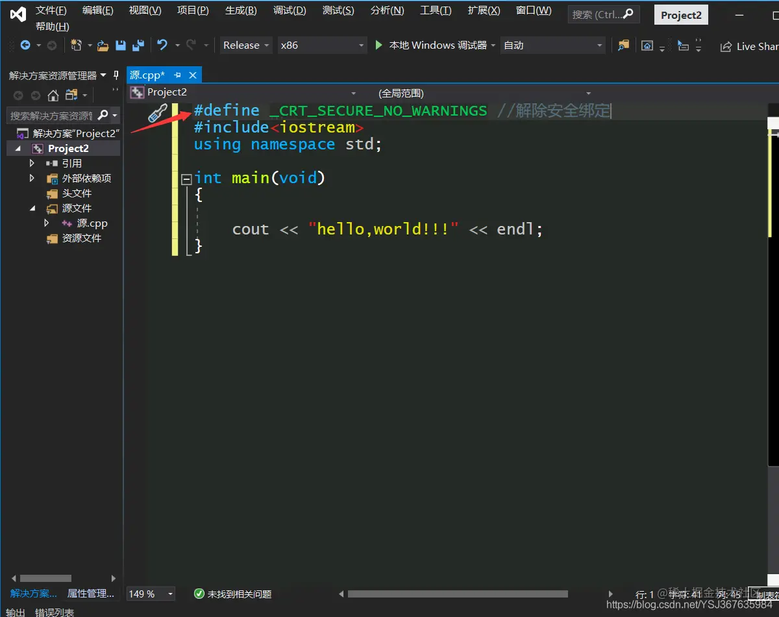This screenshot has width=779, height=617.
Task: Click the Save file icon
Action: coord(121,45)
